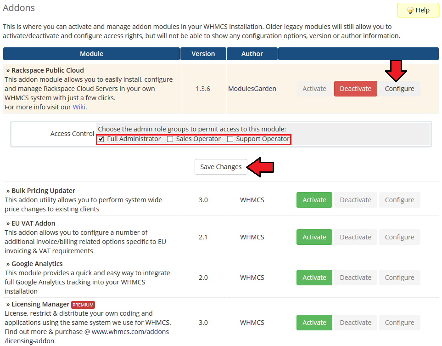
Task: Click the greyed Activate button for Rackspace
Action: click(314, 89)
